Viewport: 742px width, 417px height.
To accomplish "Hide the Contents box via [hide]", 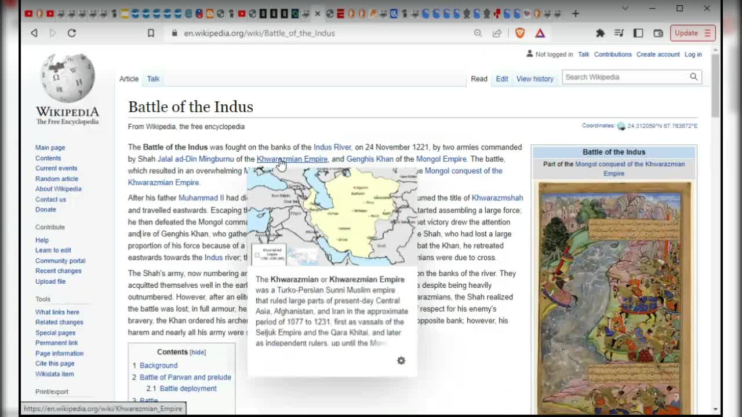I will point(198,352).
